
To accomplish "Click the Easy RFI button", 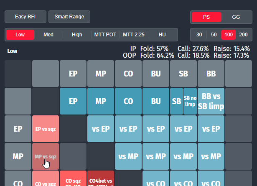I will click(25, 17).
